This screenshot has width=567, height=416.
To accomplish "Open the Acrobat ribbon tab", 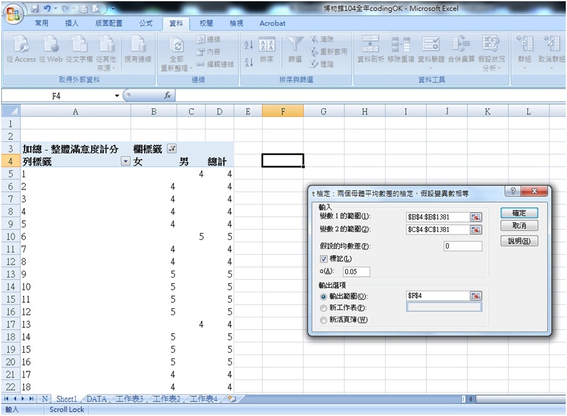I will 272,23.
